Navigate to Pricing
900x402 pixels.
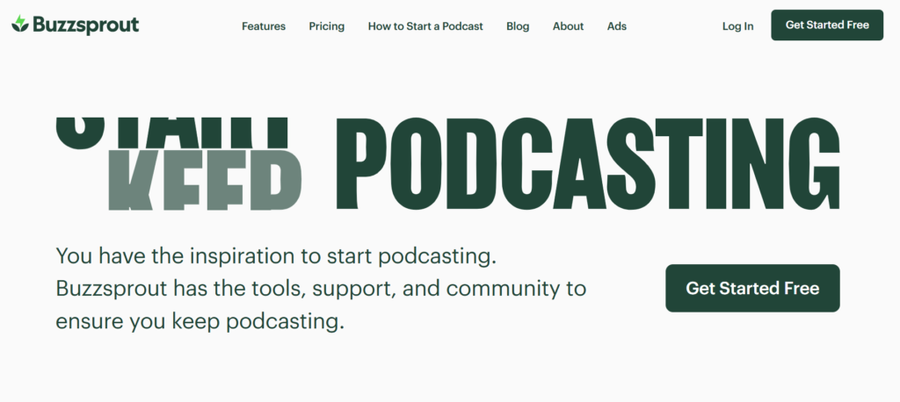(327, 26)
